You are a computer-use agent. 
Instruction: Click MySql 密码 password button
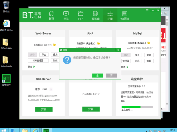click(137, 61)
